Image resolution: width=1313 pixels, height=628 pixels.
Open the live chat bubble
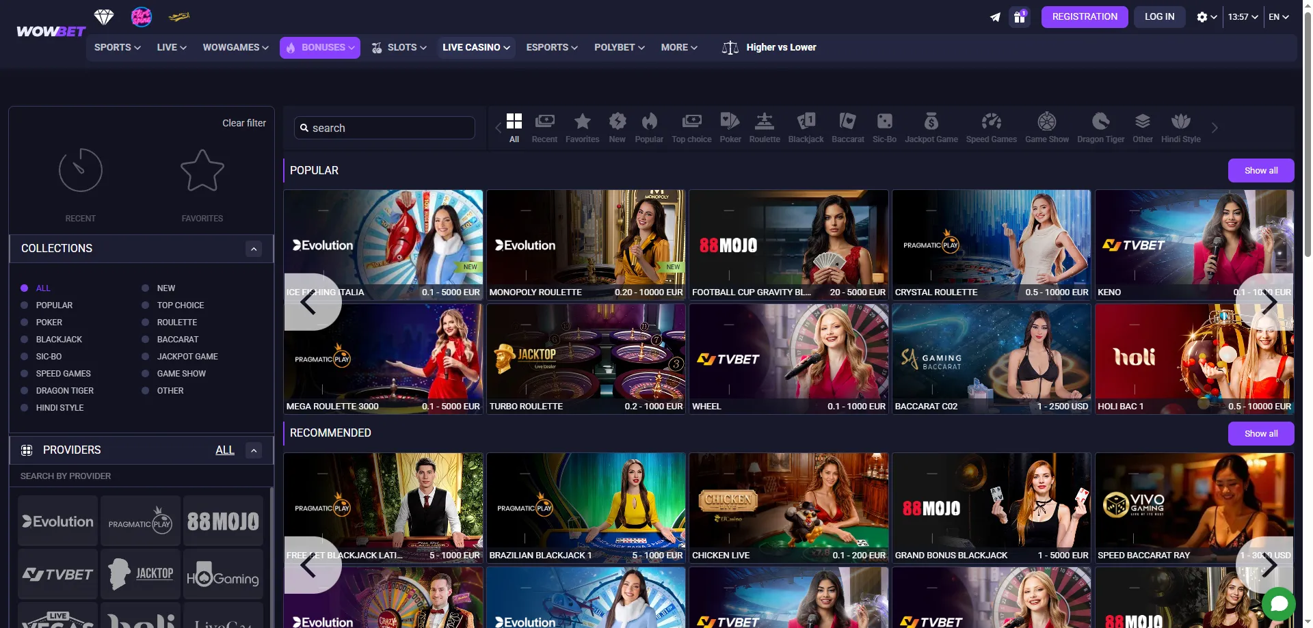(x=1279, y=604)
